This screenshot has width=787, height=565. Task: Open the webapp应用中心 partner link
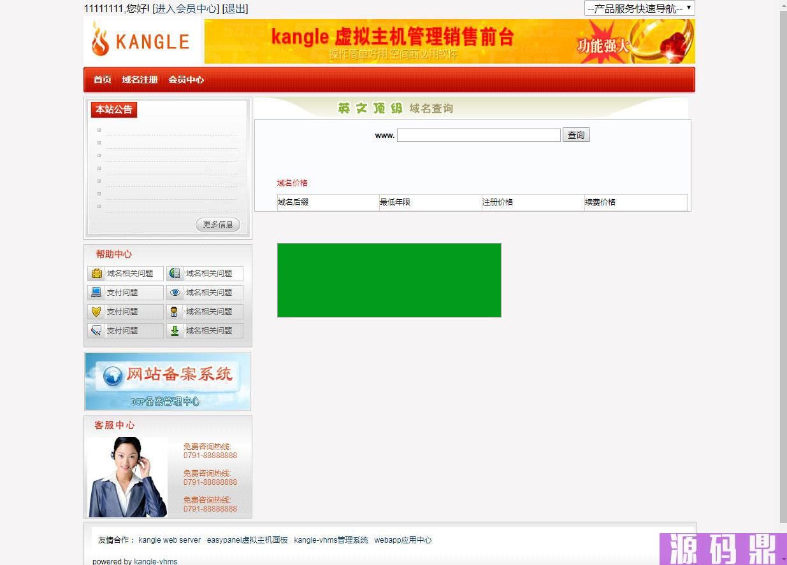(403, 540)
